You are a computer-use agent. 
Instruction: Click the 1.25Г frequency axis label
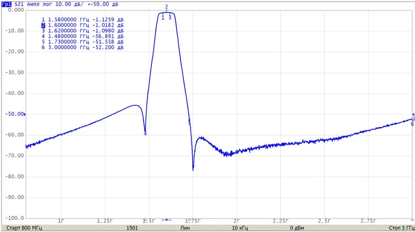[x=105, y=221]
